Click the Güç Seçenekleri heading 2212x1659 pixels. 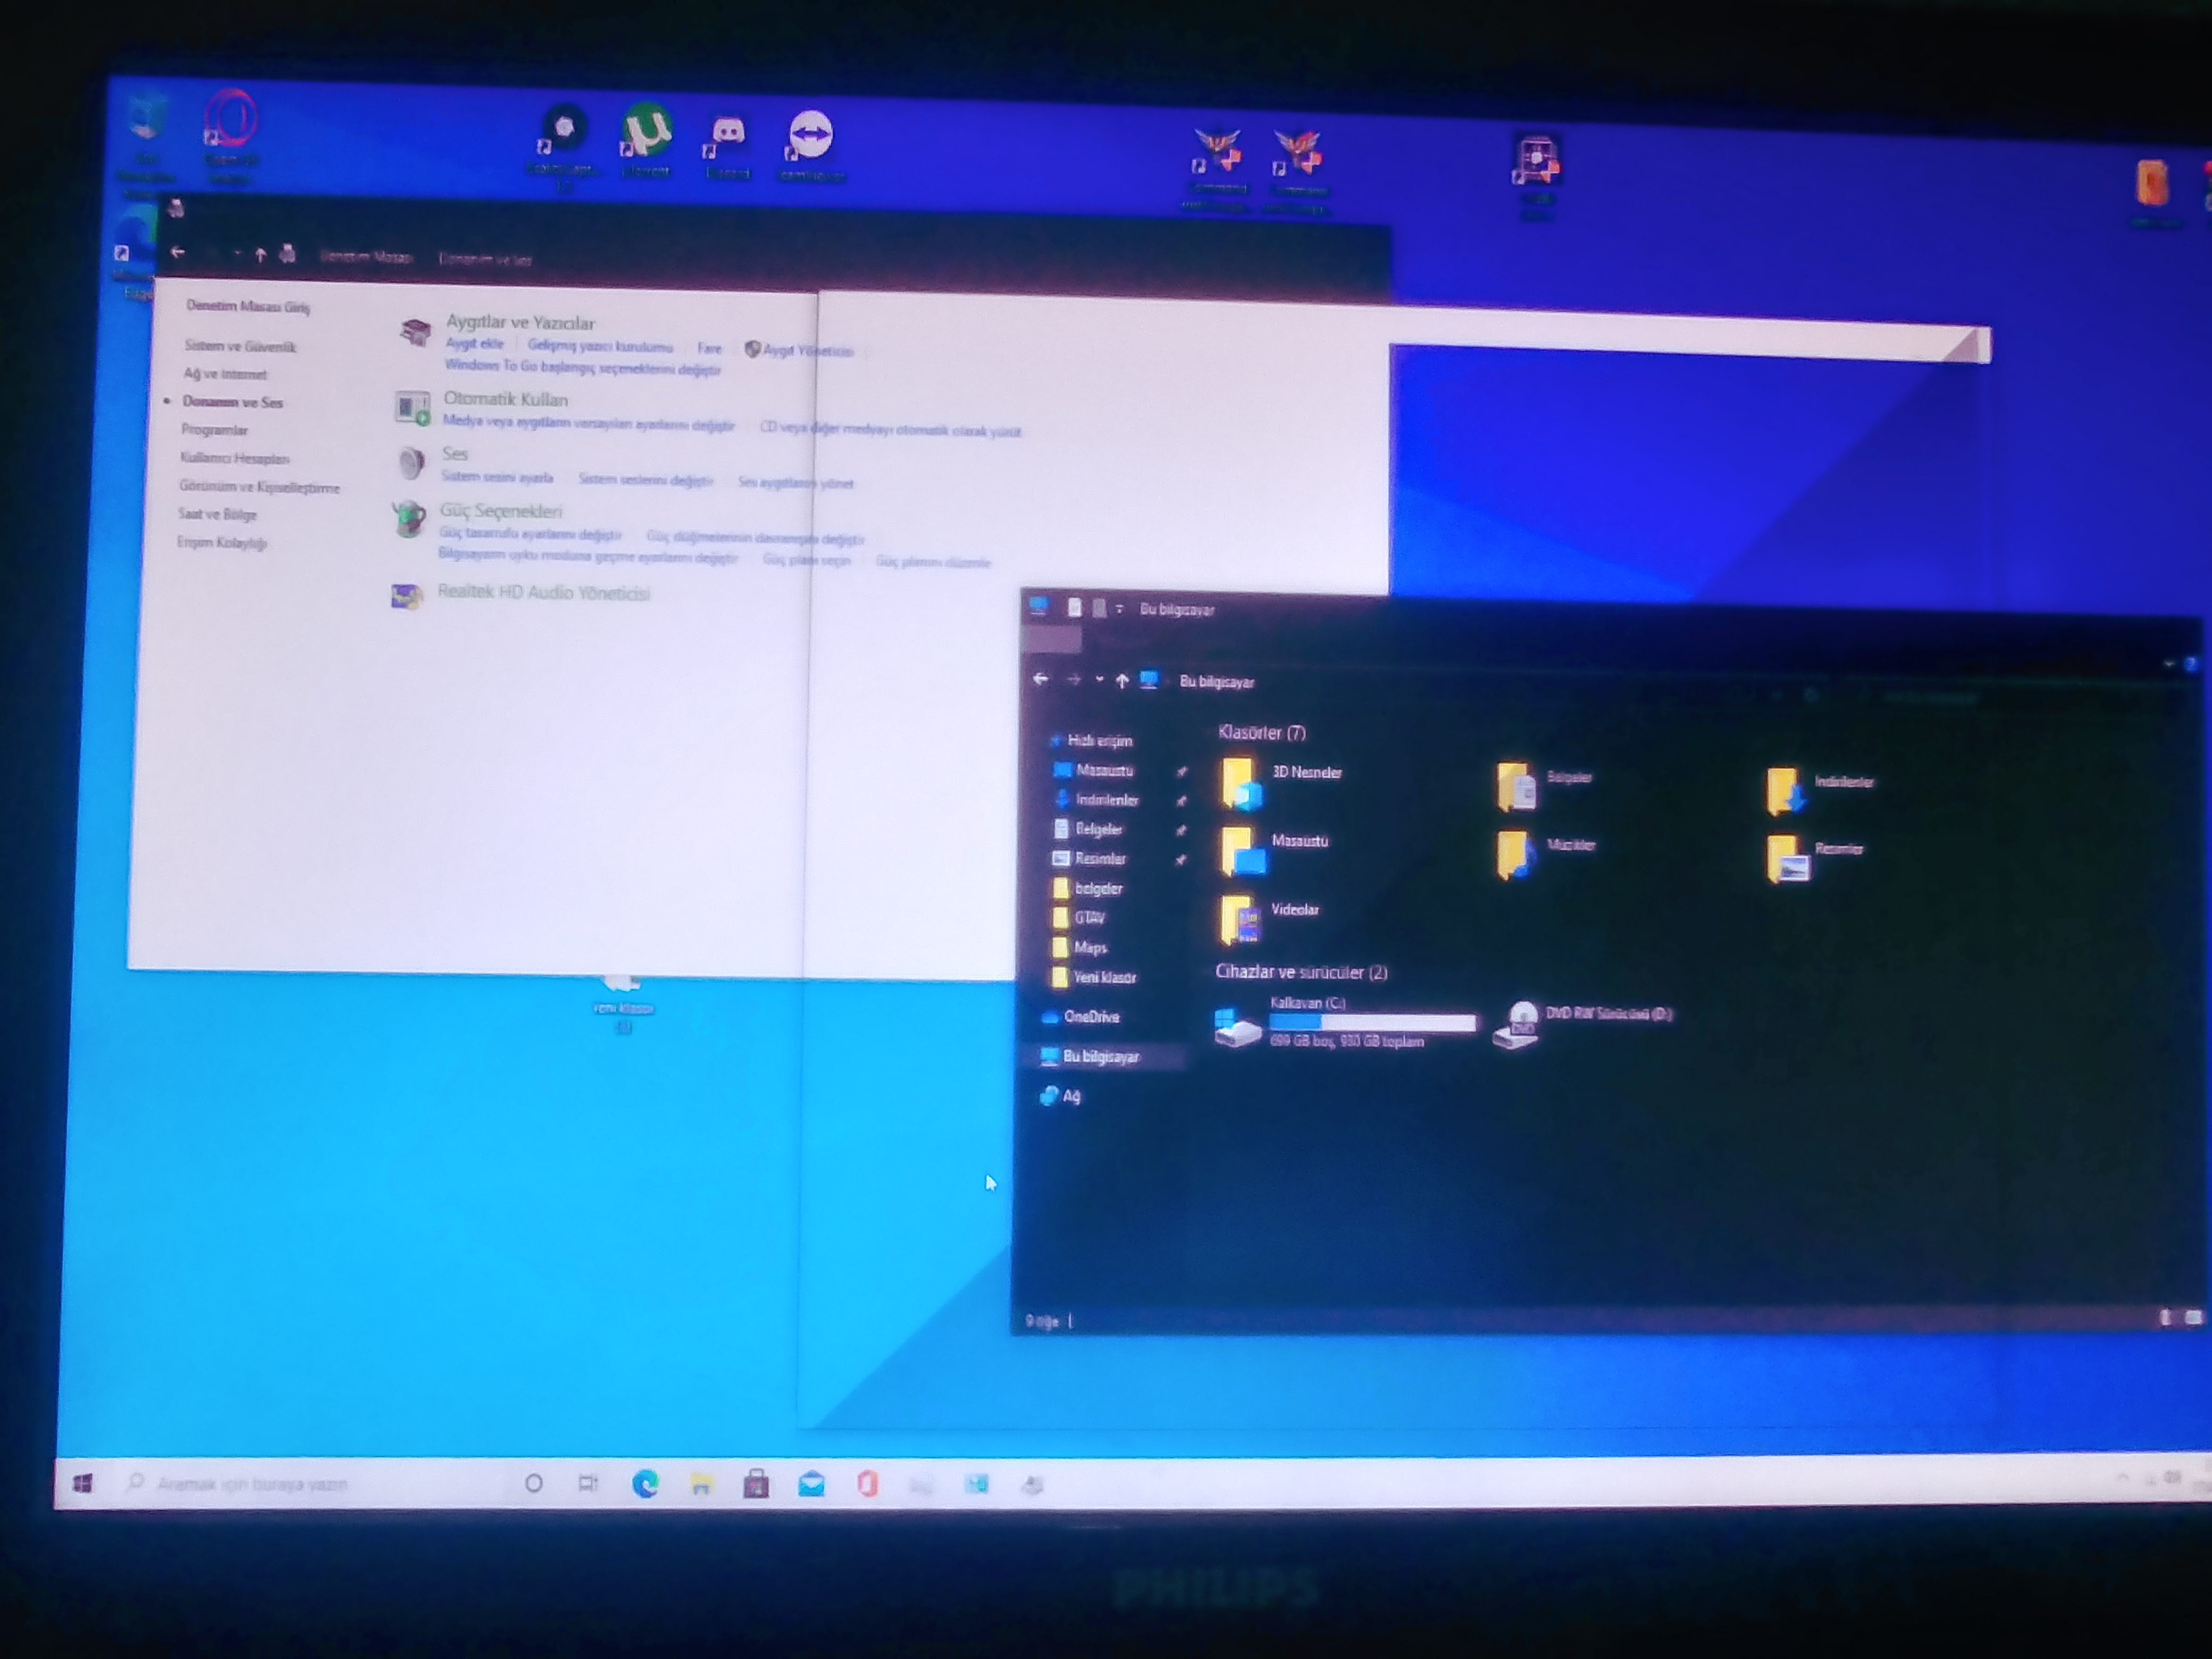coord(501,511)
